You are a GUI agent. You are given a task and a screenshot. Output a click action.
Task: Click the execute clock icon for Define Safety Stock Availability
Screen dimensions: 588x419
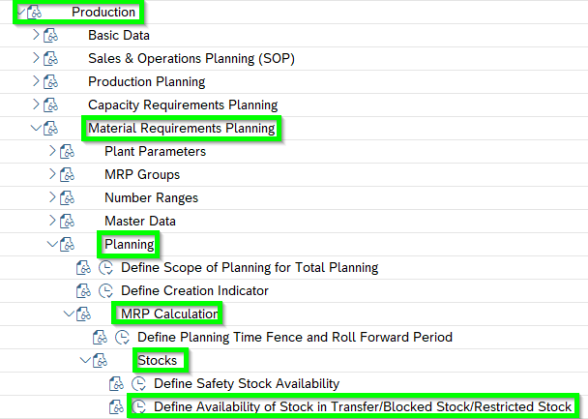click(x=139, y=384)
